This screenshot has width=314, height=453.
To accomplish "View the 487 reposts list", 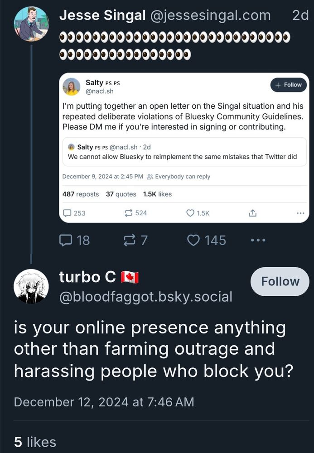I will tap(80, 194).
